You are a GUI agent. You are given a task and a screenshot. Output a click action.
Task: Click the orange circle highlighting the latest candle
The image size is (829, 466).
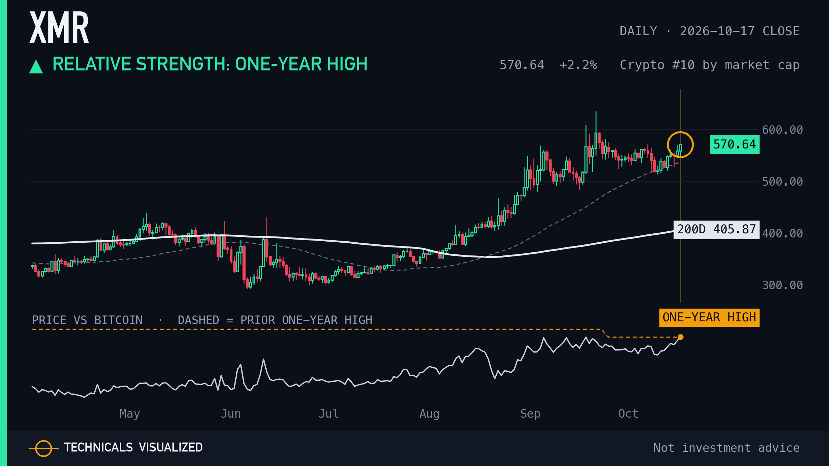pos(680,145)
